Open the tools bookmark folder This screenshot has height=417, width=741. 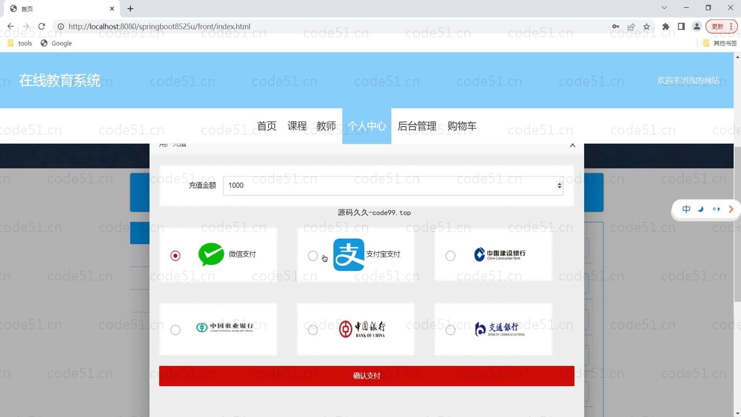[x=20, y=43]
